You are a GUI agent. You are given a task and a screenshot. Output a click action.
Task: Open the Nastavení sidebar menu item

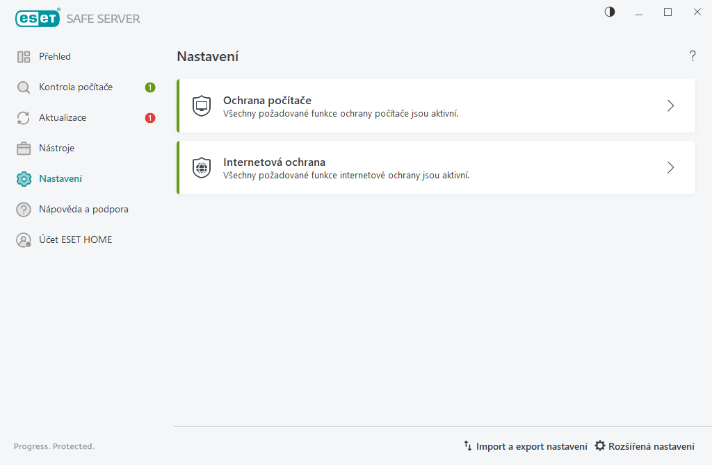coord(60,179)
